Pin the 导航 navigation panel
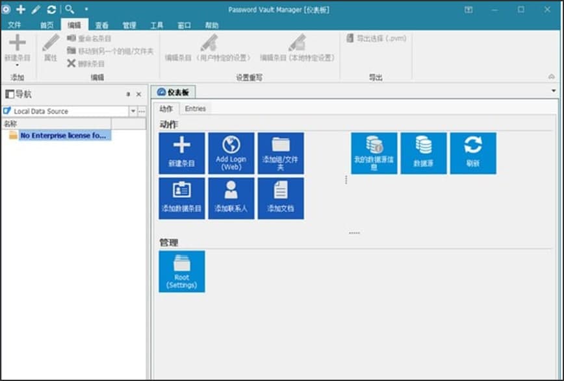Viewport: 564px width, 381px height. [128, 95]
